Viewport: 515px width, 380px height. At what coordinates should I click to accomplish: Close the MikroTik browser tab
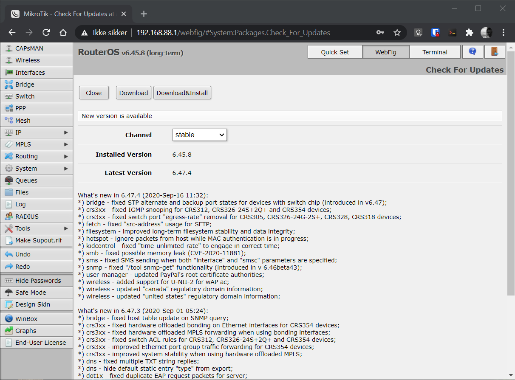point(124,14)
